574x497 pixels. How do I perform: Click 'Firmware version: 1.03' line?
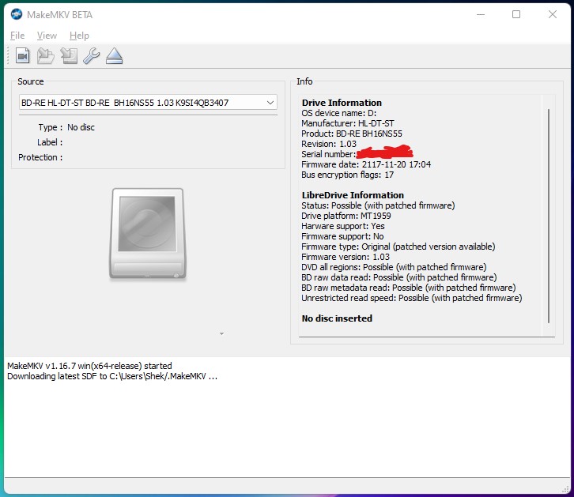click(346, 256)
